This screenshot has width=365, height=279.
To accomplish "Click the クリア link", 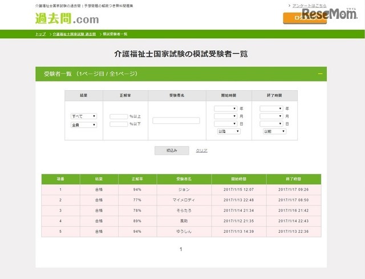I will pos(202,151).
